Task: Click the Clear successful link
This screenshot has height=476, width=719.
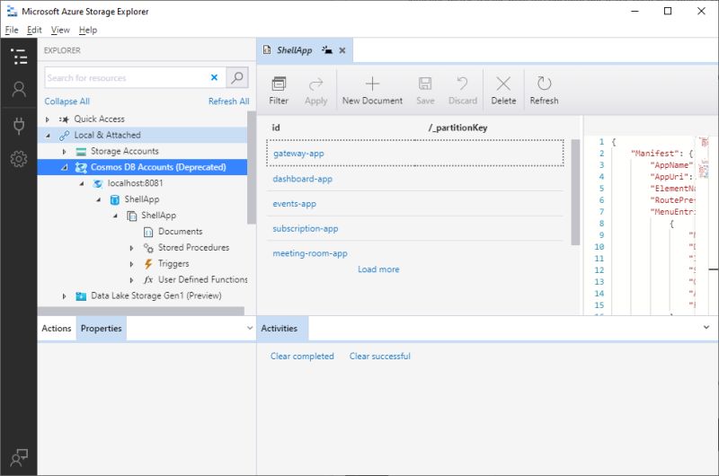Action: pyautogui.click(x=379, y=356)
